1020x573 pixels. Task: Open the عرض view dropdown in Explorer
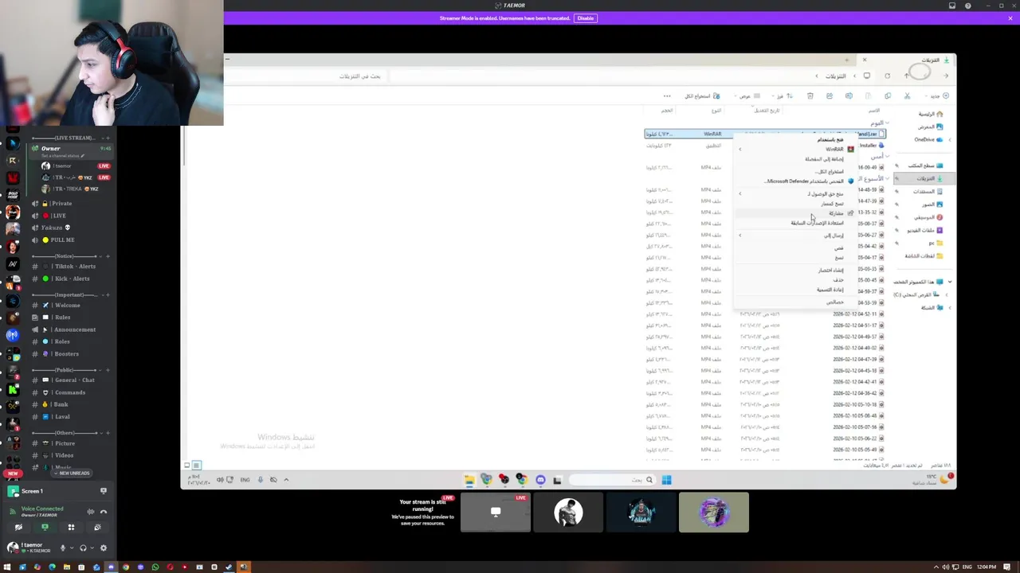pyautogui.click(x=747, y=96)
